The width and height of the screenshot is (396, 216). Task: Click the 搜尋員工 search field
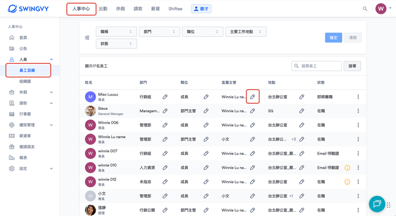tap(316, 66)
